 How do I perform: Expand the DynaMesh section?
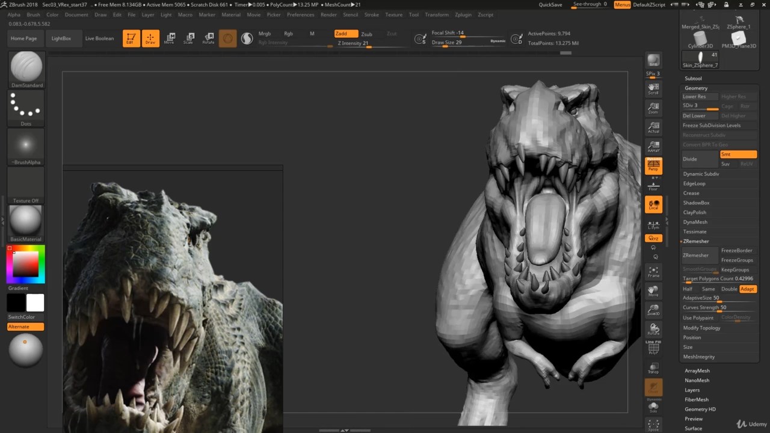coord(695,222)
